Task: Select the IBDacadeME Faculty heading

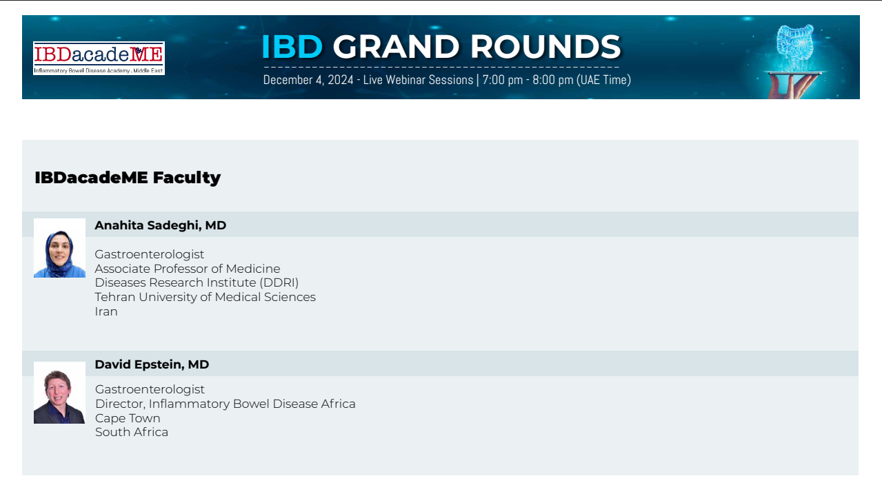Action: [x=128, y=178]
